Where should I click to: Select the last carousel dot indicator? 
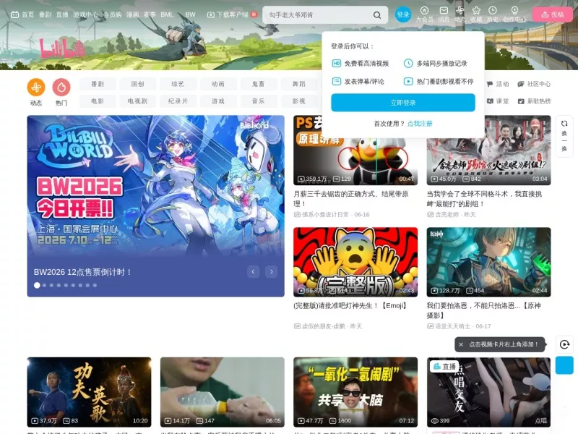95,285
